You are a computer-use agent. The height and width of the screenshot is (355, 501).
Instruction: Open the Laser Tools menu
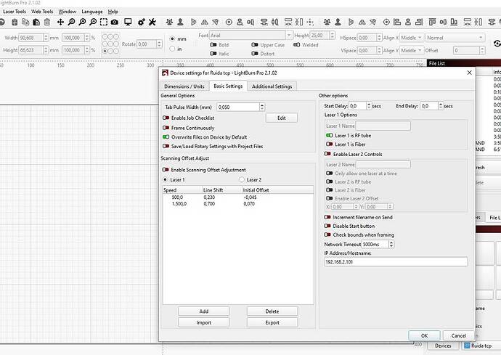(x=15, y=12)
